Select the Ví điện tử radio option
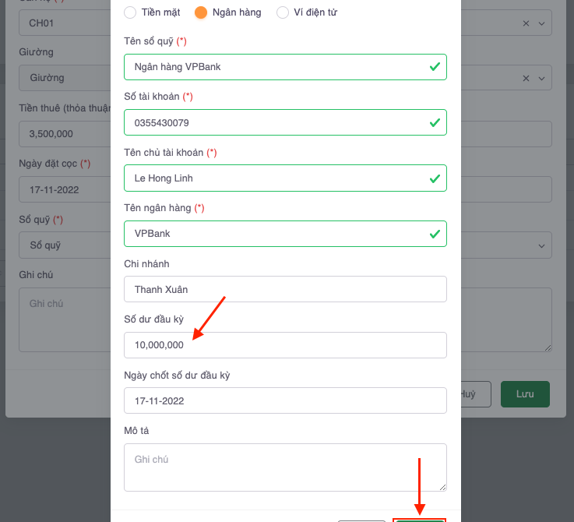 [x=283, y=12]
